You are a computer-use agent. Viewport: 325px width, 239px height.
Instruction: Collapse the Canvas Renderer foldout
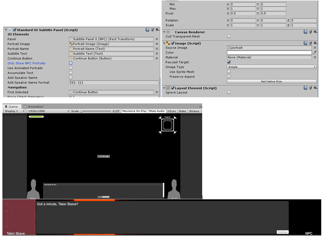(x=164, y=32)
